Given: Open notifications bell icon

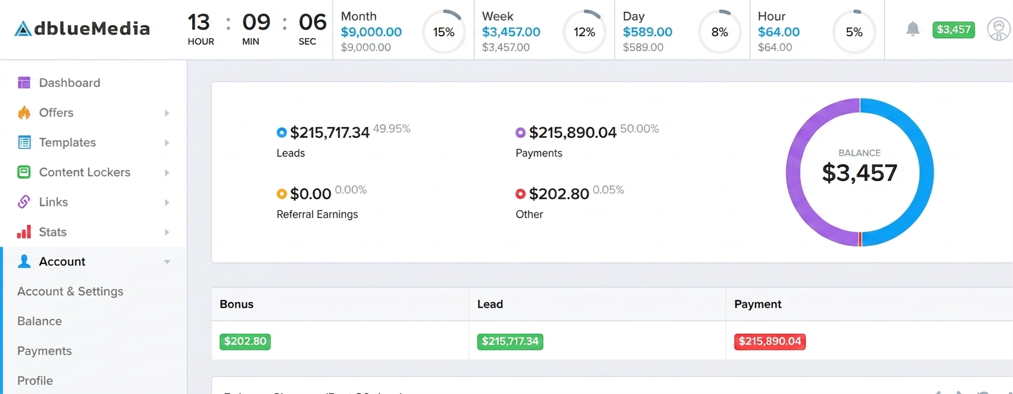Looking at the screenshot, I should point(913,29).
